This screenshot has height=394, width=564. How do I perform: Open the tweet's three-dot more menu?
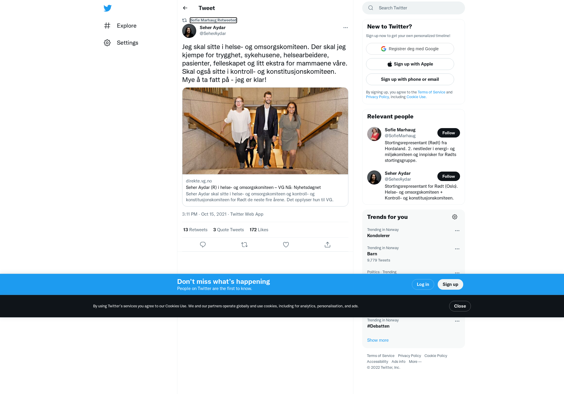(x=345, y=28)
